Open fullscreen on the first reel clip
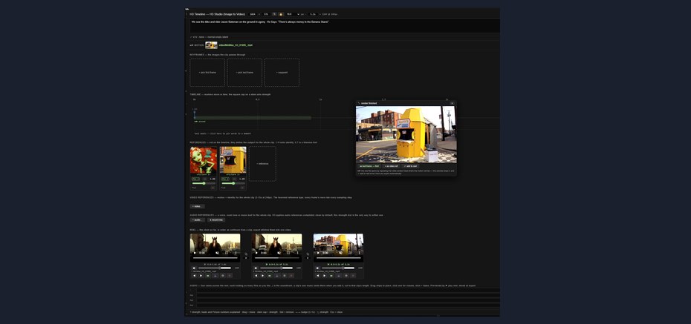Screen dimensions: 691x324 [x=227, y=253]
